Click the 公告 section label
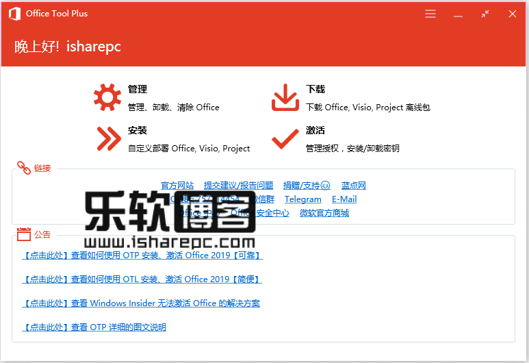The image size is (529, 363). 42,234
